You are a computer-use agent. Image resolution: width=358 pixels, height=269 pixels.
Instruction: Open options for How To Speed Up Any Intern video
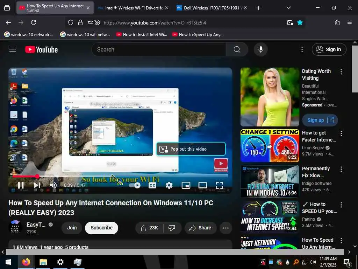pyautogui.click(x=341, y=240)
